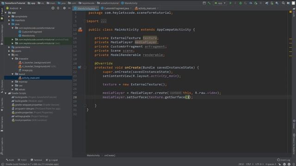Switch to the MainActivity.java tab

86,8
